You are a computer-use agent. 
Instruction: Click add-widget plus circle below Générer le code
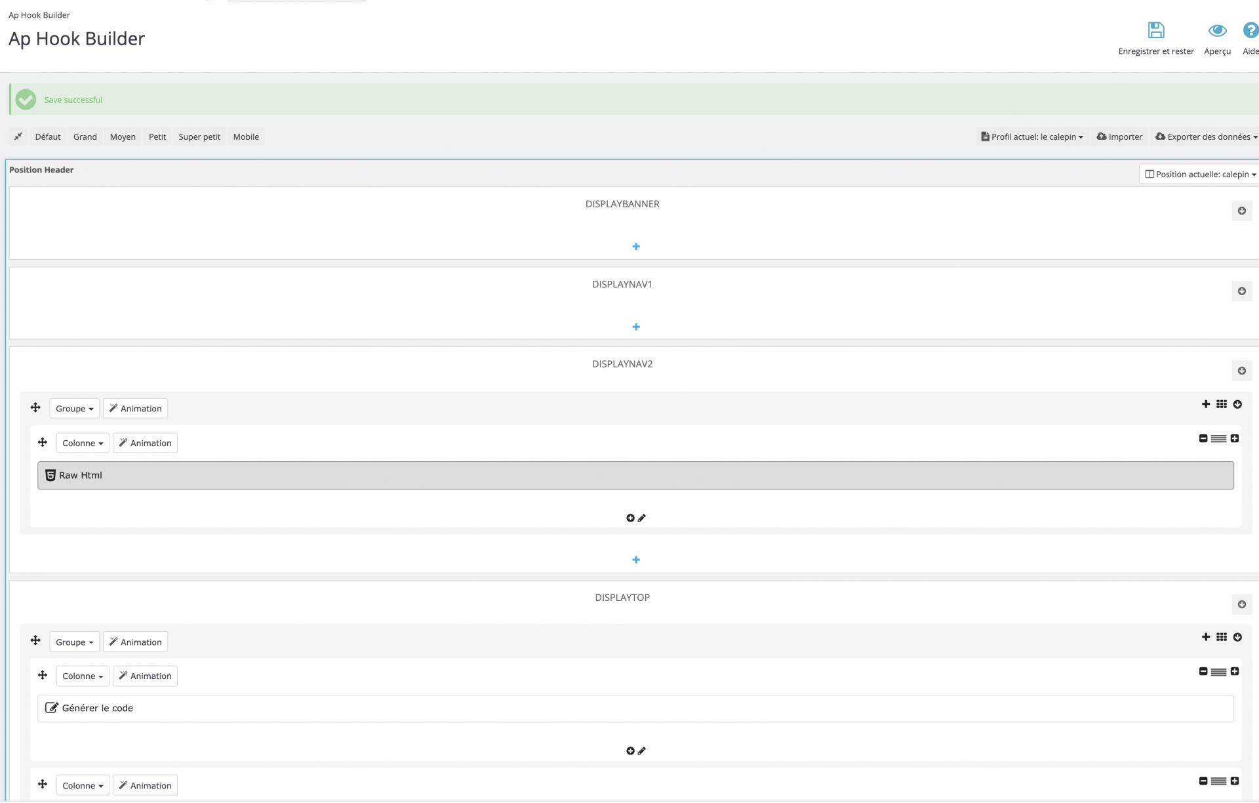pos(630,751)
